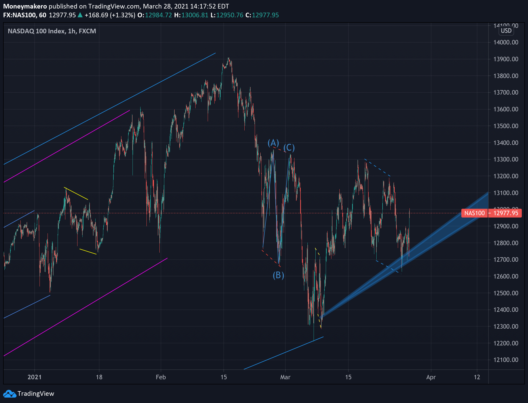The height and width of the screenshot is (403, 528).
Task: Click the 18 date axis label
Action: click(x=99, y=377)
